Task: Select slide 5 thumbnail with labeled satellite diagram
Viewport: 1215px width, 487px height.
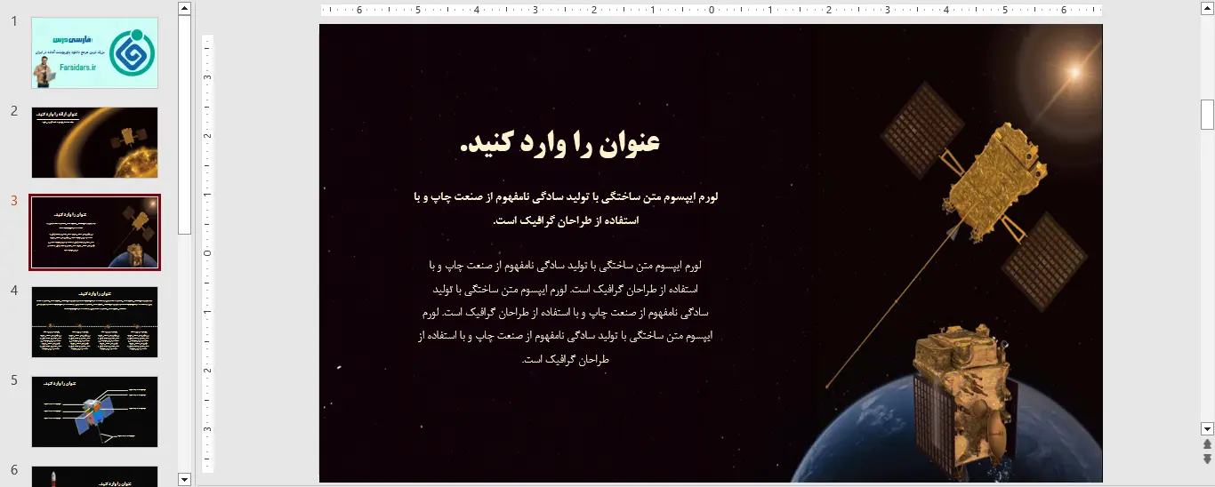Action: point(94,411)
